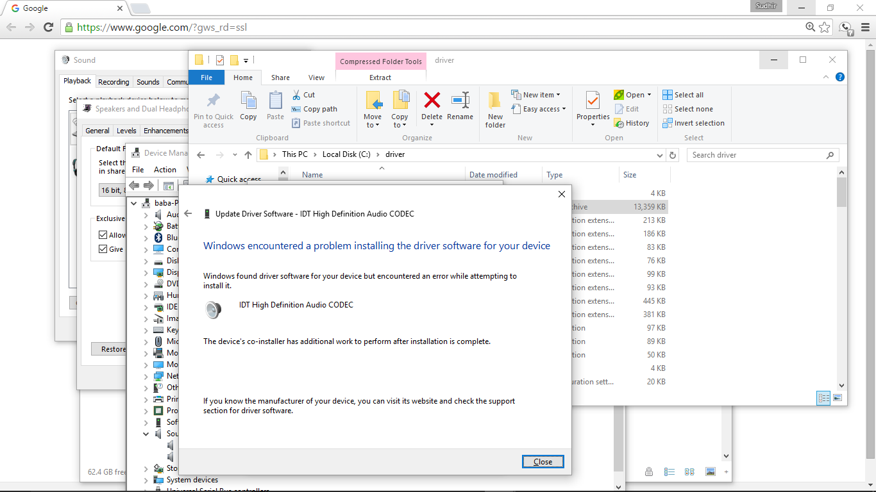Collapse the Explorer ribbon with chevron

[x=827, y=77]
